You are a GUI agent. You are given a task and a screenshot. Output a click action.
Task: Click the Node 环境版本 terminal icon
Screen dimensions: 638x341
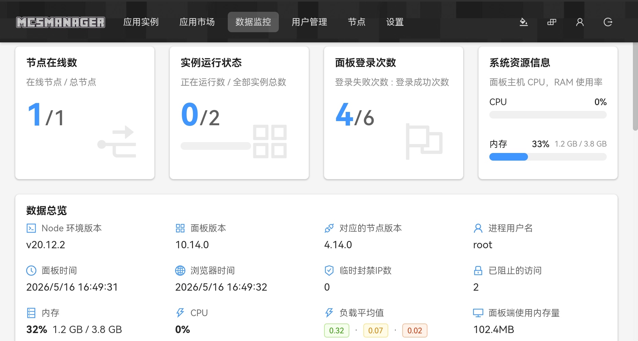coord(31,228)
